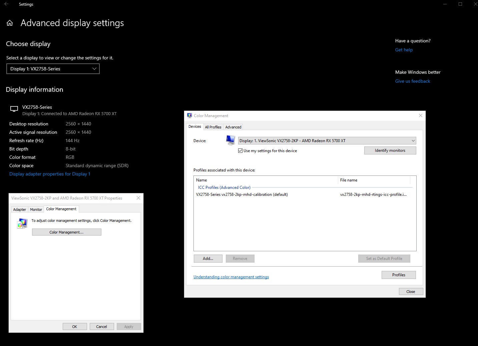Click the vx2758-2kp-mhd-rtings-icc-profile file name
Screen dimensions: 478x346
tap(373, 195)
